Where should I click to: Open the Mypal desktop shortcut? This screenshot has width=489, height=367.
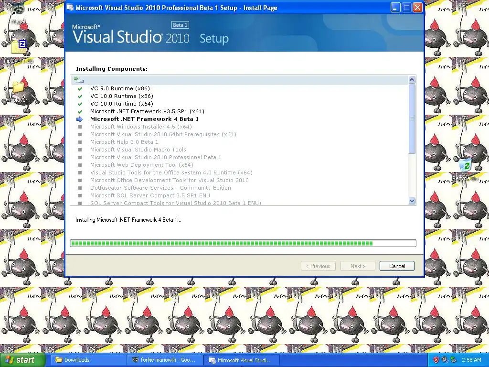(x=18, y=13)
